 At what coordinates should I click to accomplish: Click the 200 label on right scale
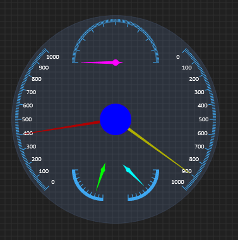[x=194, y=79]
